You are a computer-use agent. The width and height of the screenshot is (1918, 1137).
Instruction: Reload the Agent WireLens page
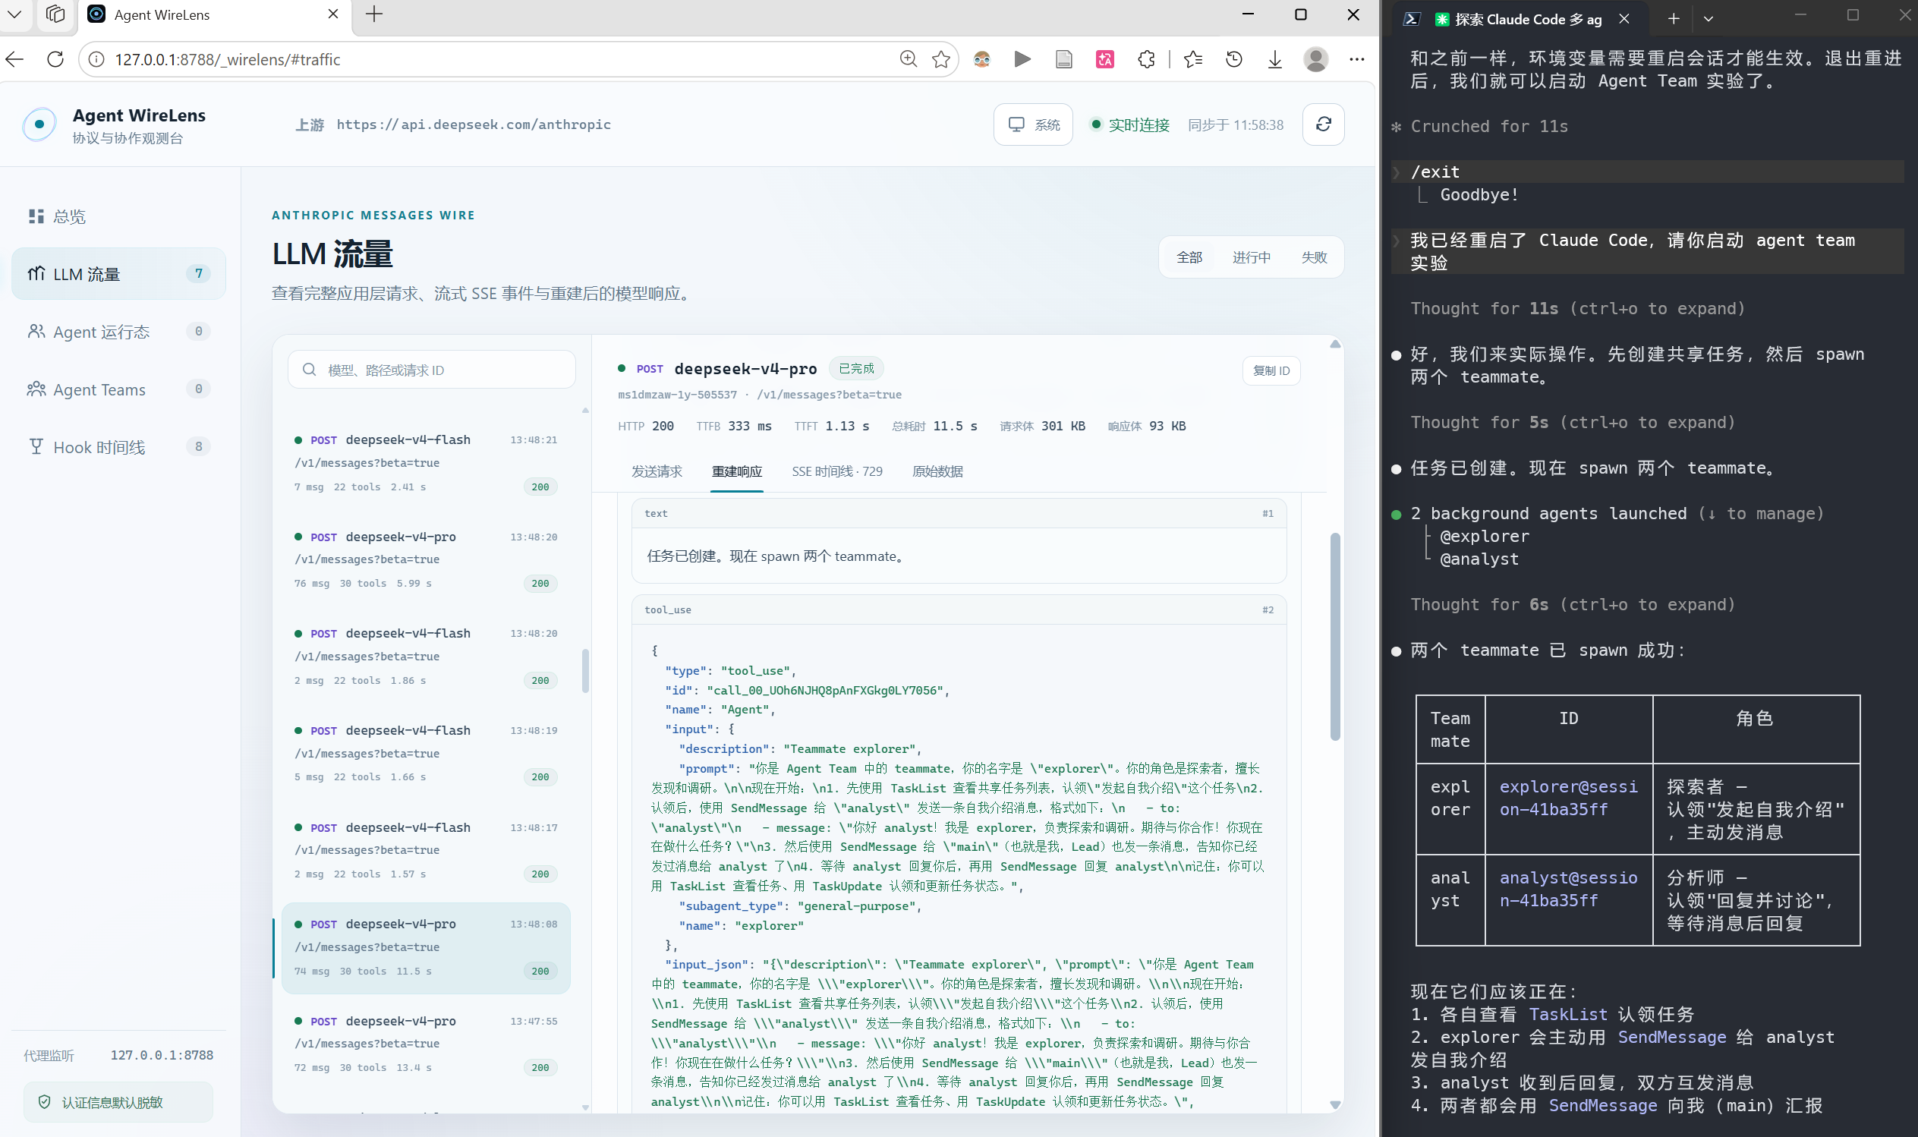tap(55, 59)
